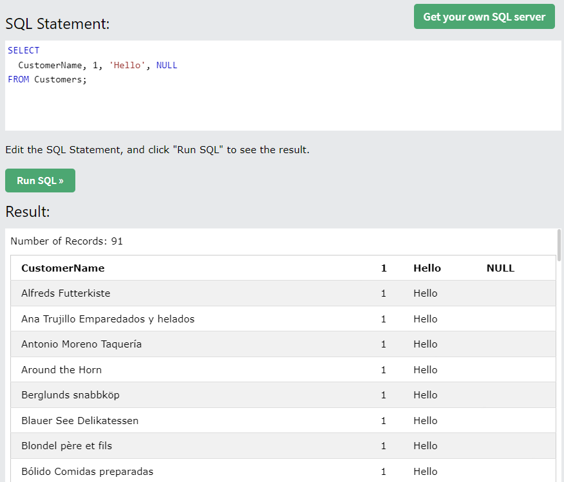Viewport: 564px width, 482px height.
Task: Click CustomerName in the SQL query
Action: (x=50, y=65)
